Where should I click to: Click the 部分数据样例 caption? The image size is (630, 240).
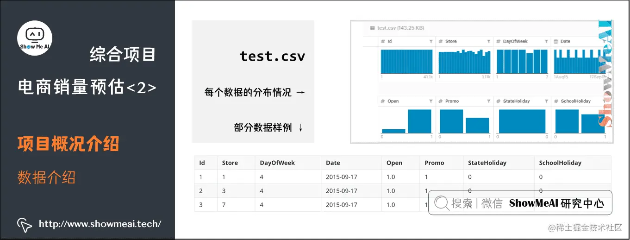[263, 128]
